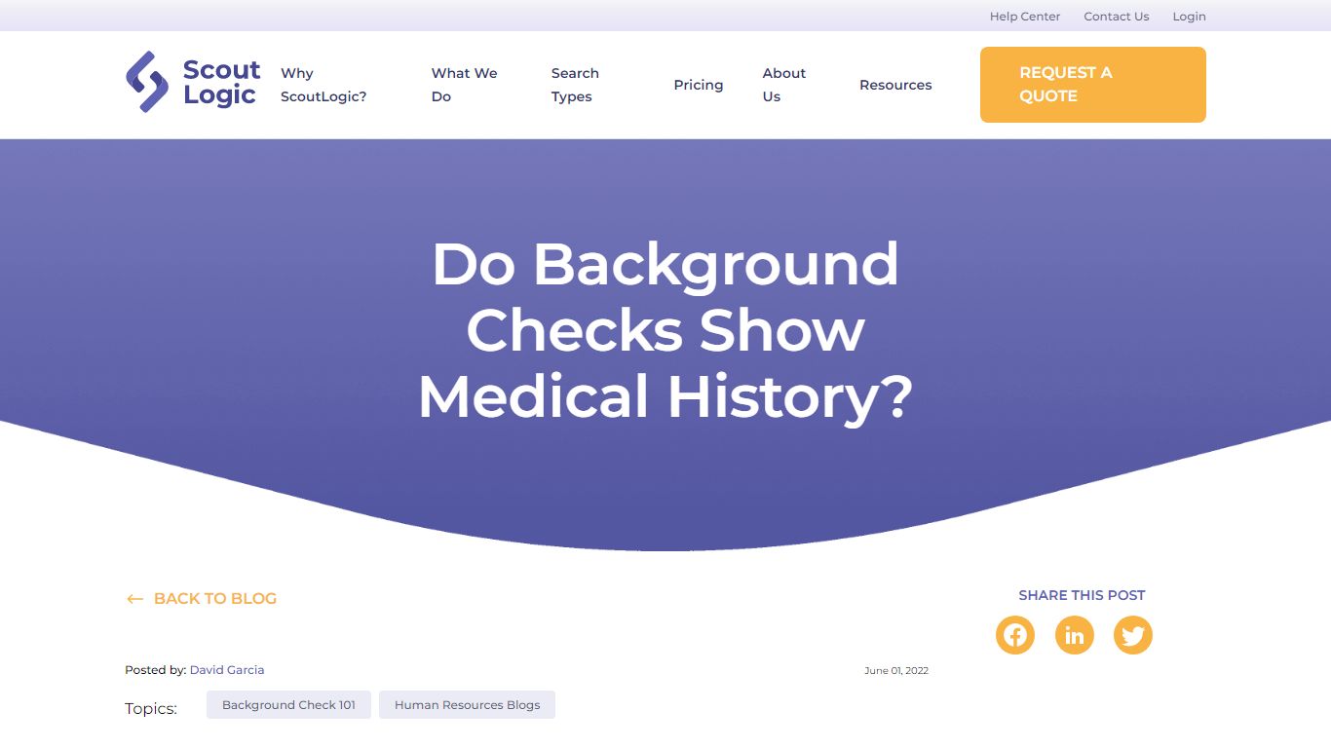Click the June 01, 2022 date
1331x748 pixels.
[896, 671]
